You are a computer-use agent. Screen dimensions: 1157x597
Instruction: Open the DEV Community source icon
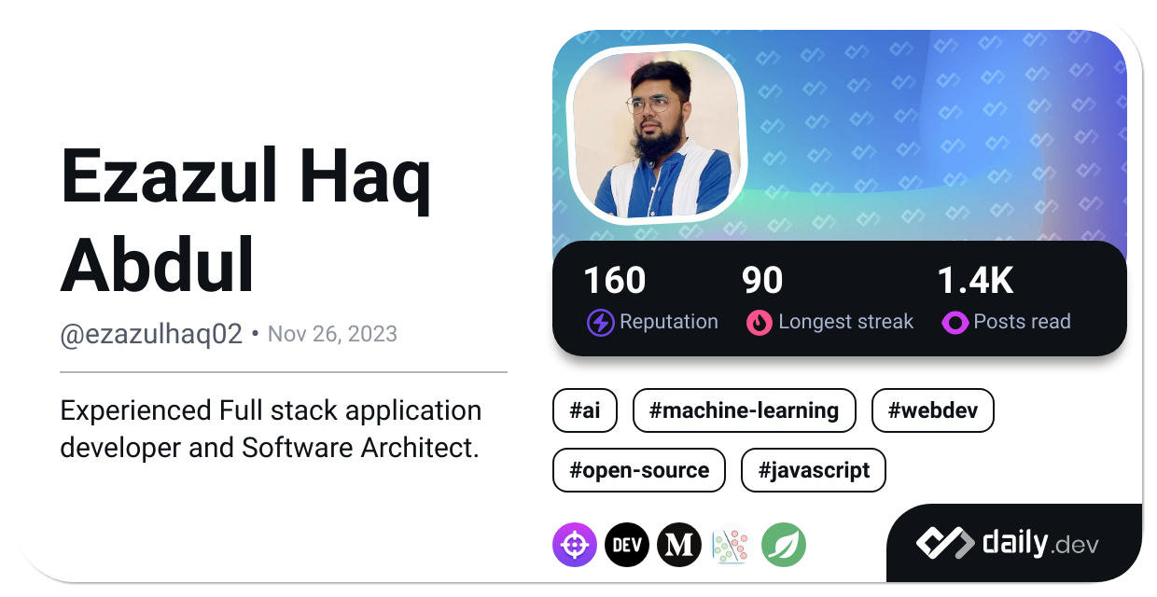(627, 544)
